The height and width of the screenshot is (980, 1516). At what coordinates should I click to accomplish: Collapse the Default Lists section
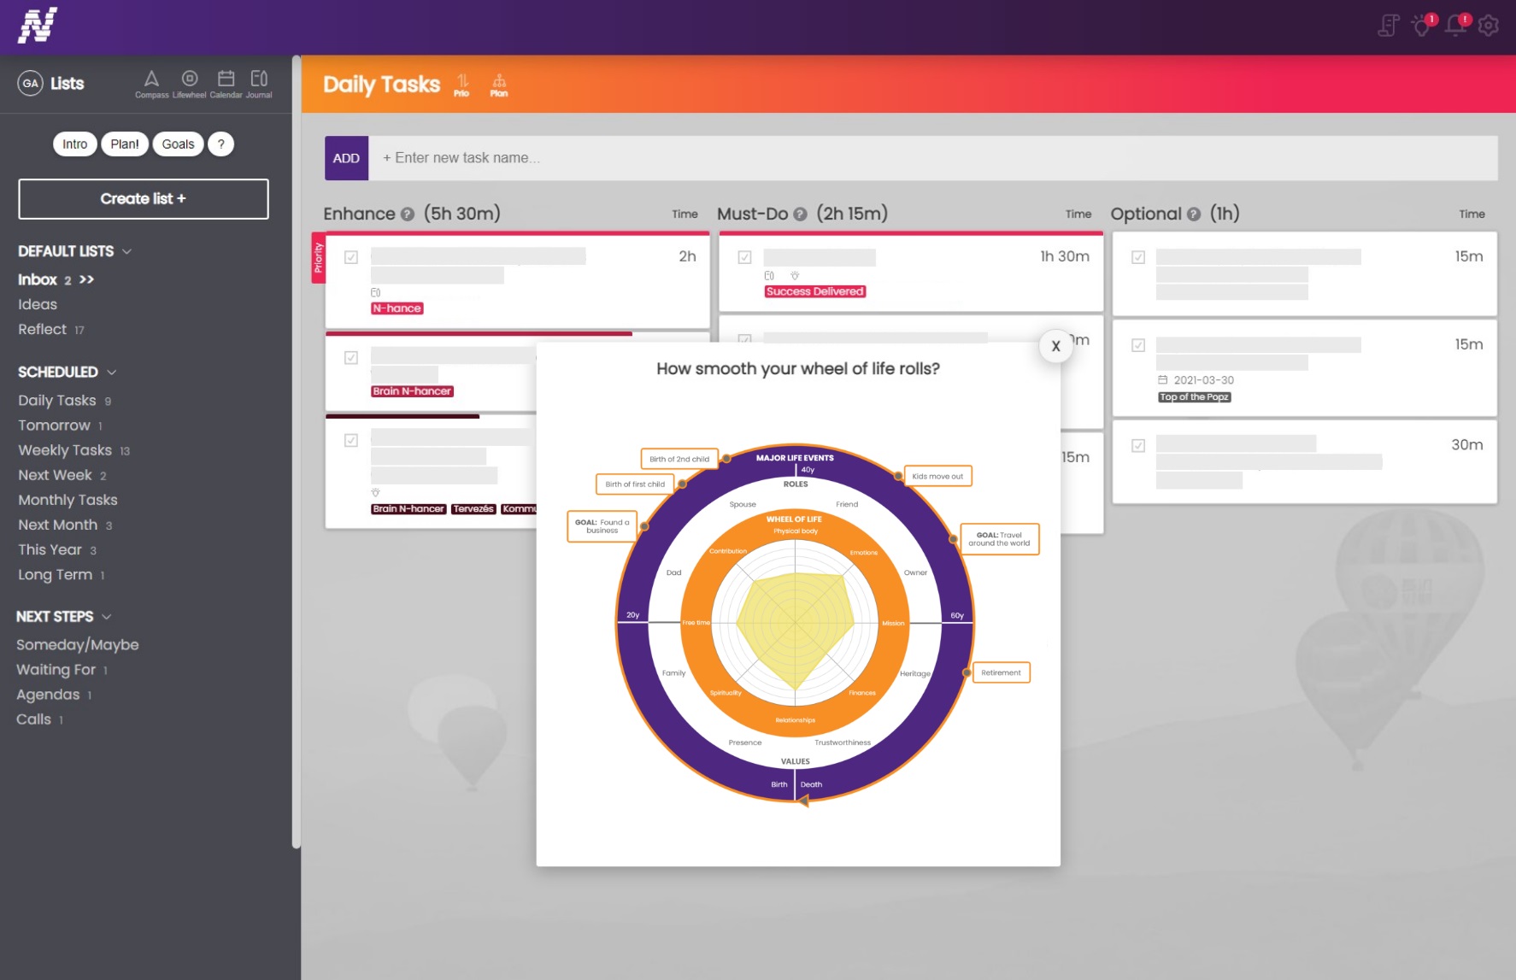coord(127,251)
